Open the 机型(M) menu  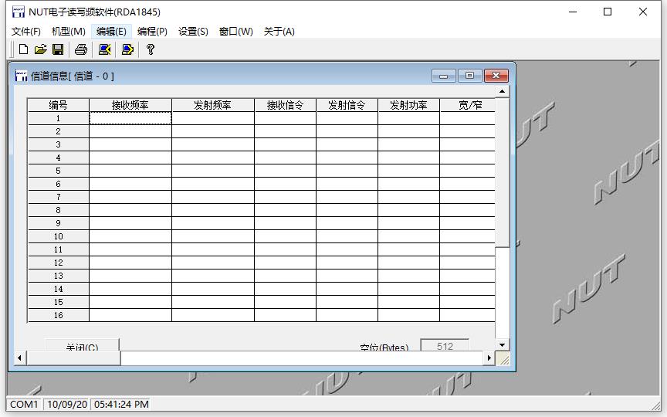(x=68, y=32)
